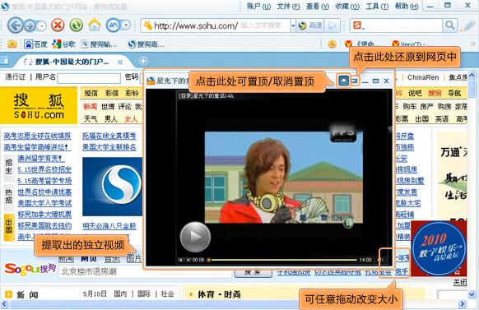Screen dimensions: 479x310
Task: Click the tab list icon left of tabs
Action: pyautogui.click(x=5, y=61)
